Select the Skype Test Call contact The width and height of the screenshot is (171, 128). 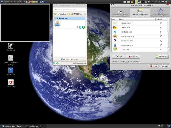[x=69, y=18]
